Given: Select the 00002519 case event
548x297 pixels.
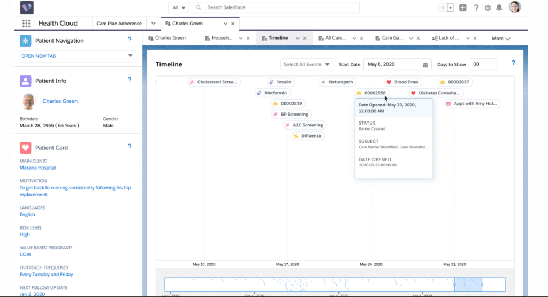Looking at the screenshot, I should point(288,104).
